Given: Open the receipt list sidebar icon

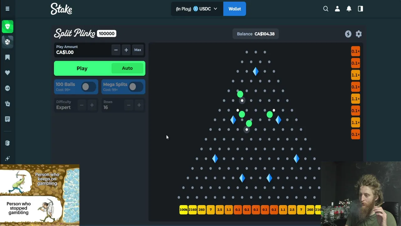Looking at the screenshot, I should (8, 119).
